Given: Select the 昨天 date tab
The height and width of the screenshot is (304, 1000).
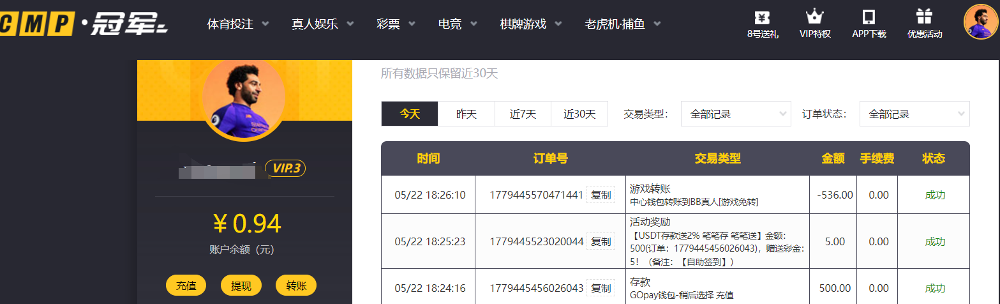Looking at the screenshot, I should tap(466, 114).
